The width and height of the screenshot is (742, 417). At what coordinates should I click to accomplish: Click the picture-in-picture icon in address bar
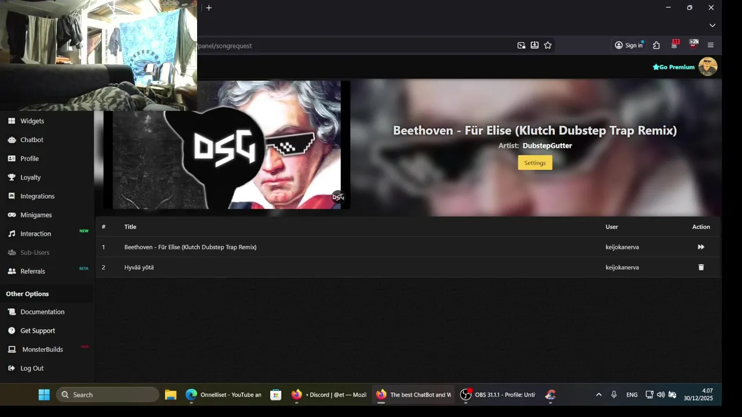coord(521,45)
